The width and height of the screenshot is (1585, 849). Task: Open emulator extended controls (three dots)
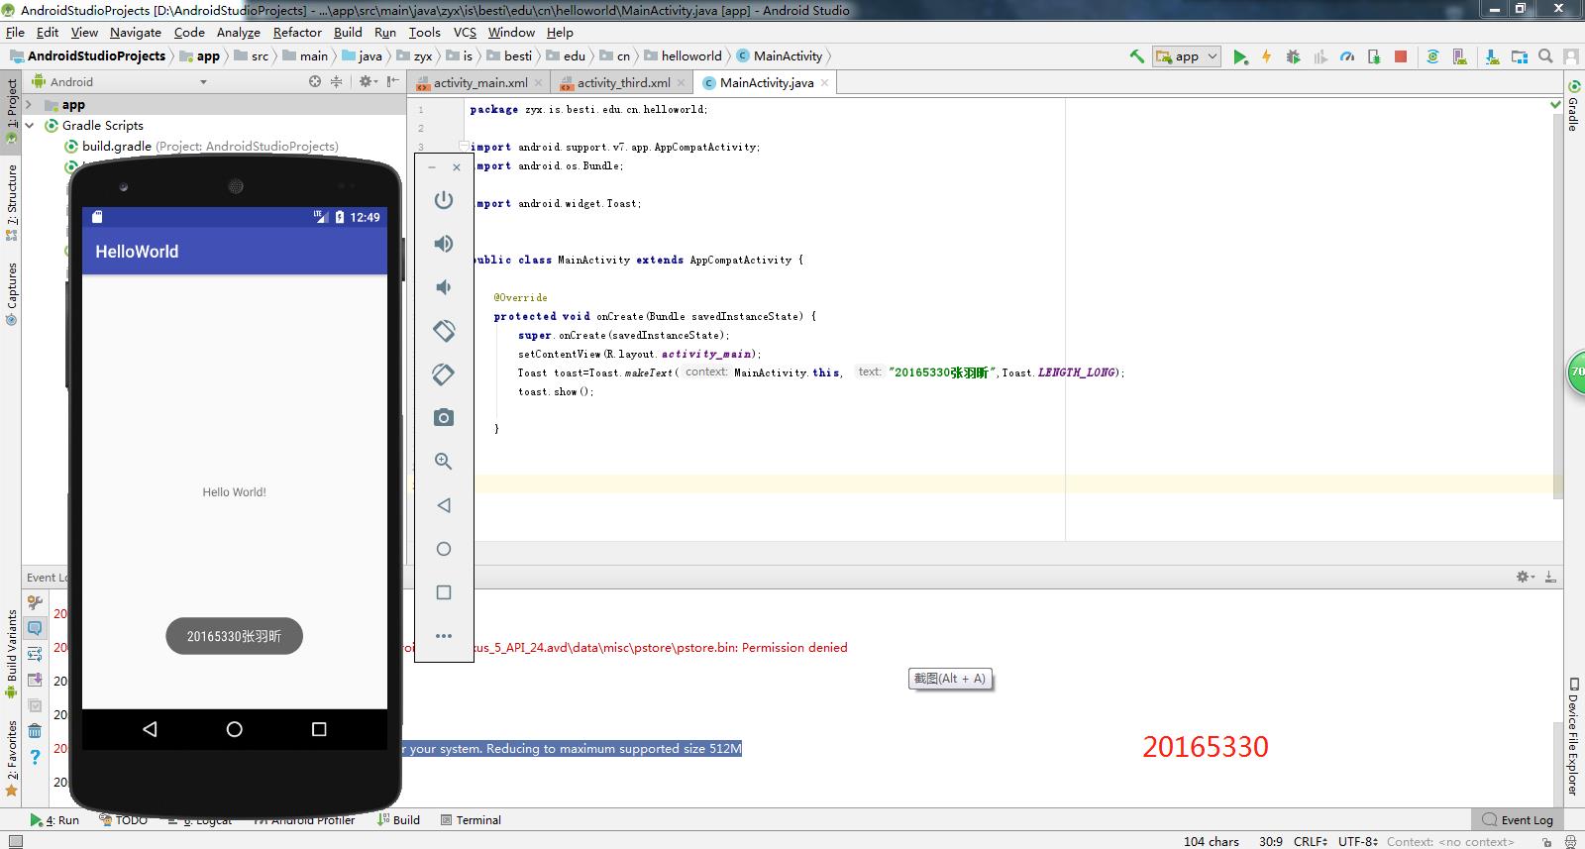[444, 636]
